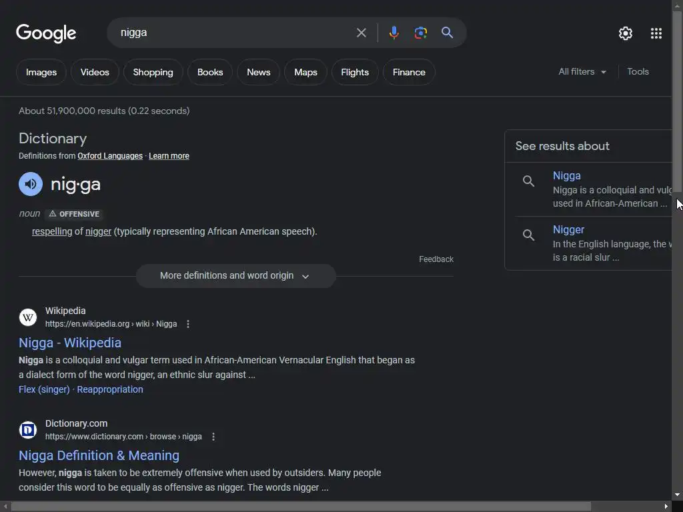
Task: Click the scroll left arrow
Action: click(x=5, y=507)
